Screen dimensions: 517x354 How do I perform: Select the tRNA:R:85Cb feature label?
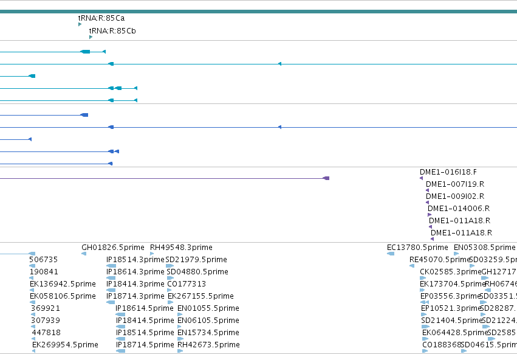point(112,30)
